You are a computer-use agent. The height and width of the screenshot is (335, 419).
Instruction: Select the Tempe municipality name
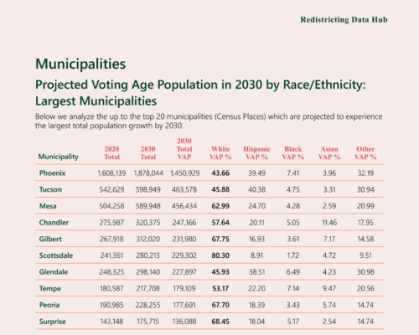click(x=50, y=288)
